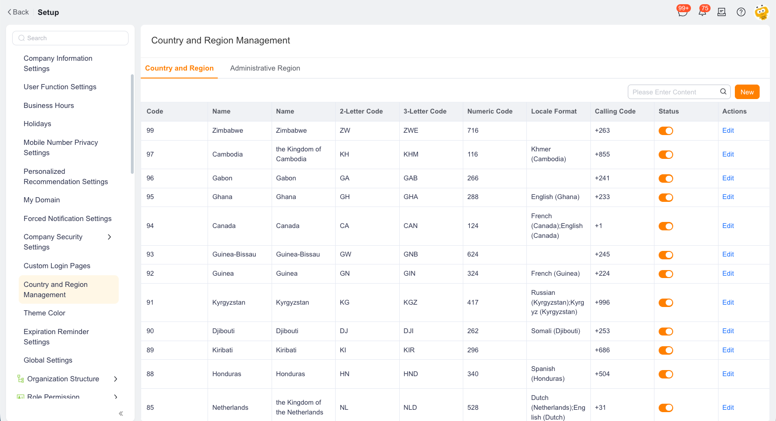The width and height of the screenshot is (776, 421).
Task: Open the notifications bell icon
Action: [x=702, y=12]
